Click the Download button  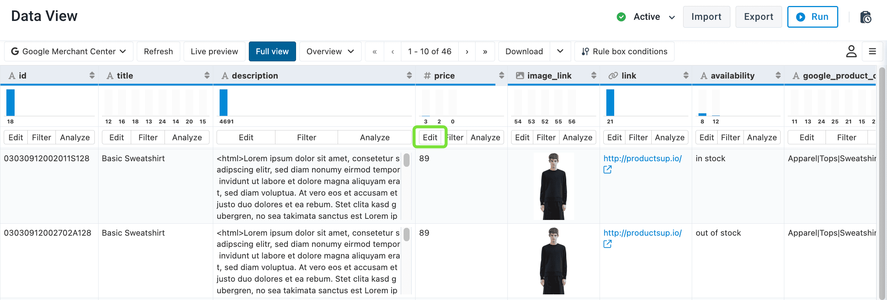524,52
